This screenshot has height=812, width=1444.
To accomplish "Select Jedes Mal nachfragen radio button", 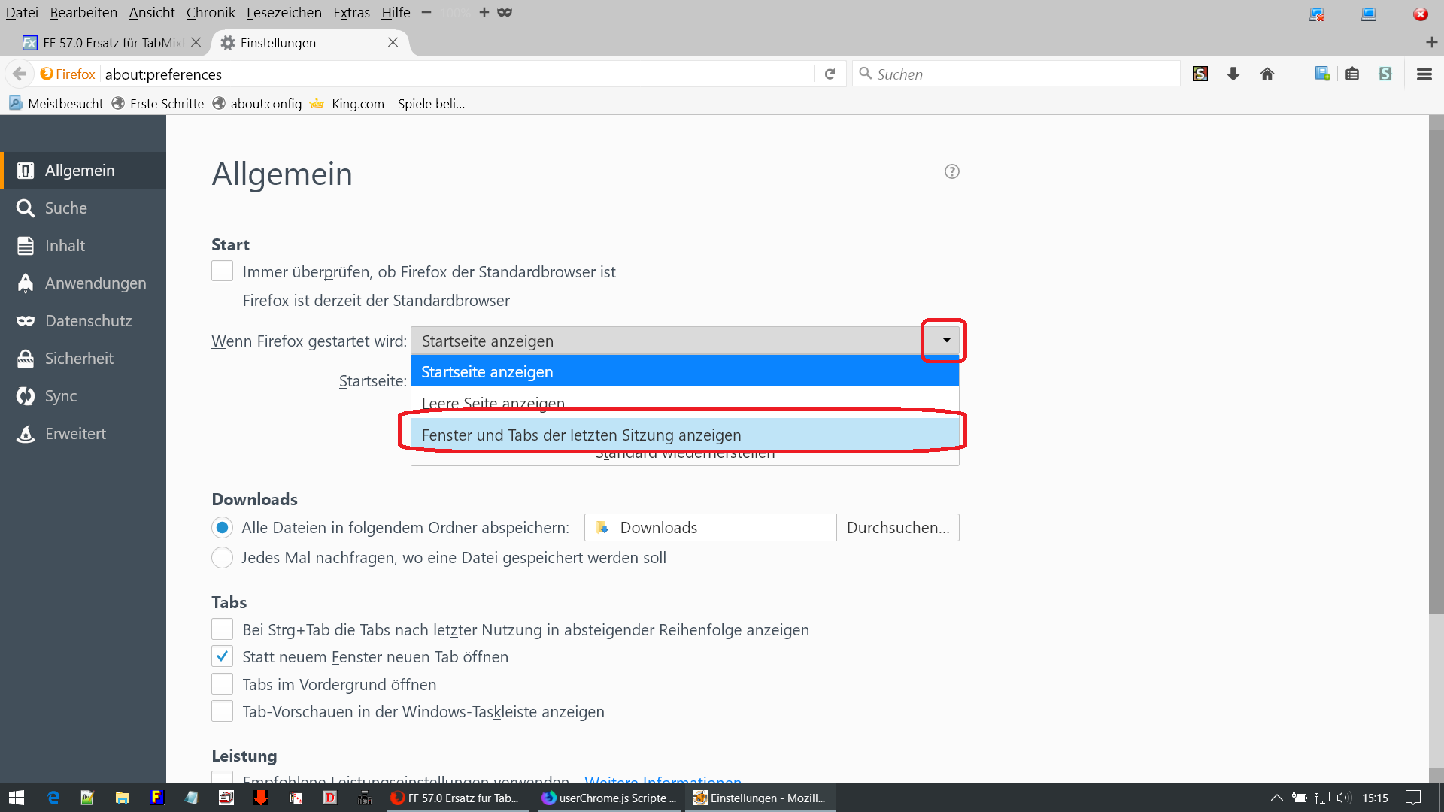I will (x=222, y=558).
